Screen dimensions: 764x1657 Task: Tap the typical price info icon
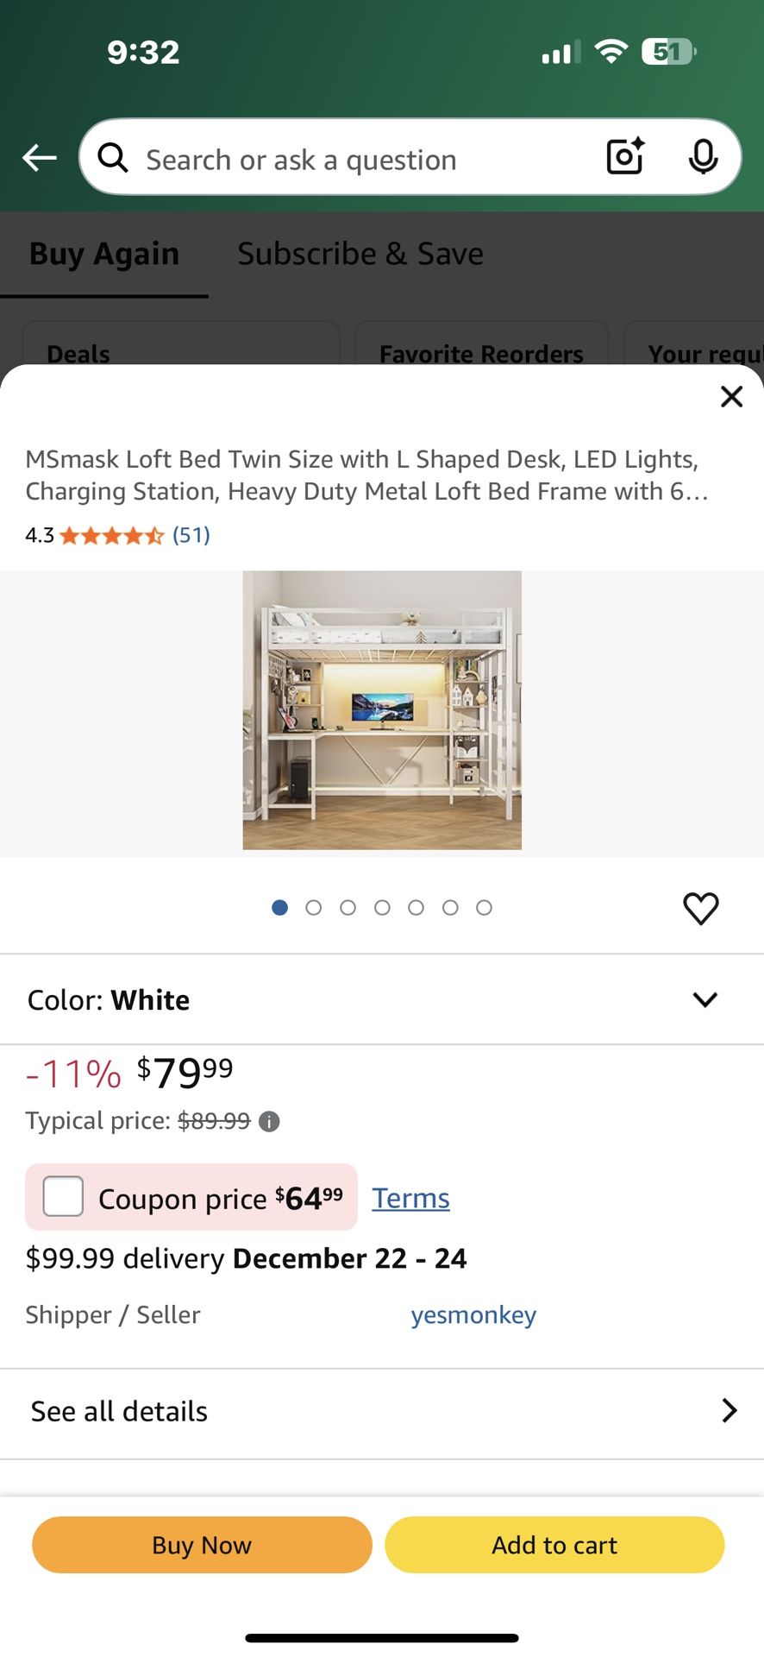pos(270,1121)
